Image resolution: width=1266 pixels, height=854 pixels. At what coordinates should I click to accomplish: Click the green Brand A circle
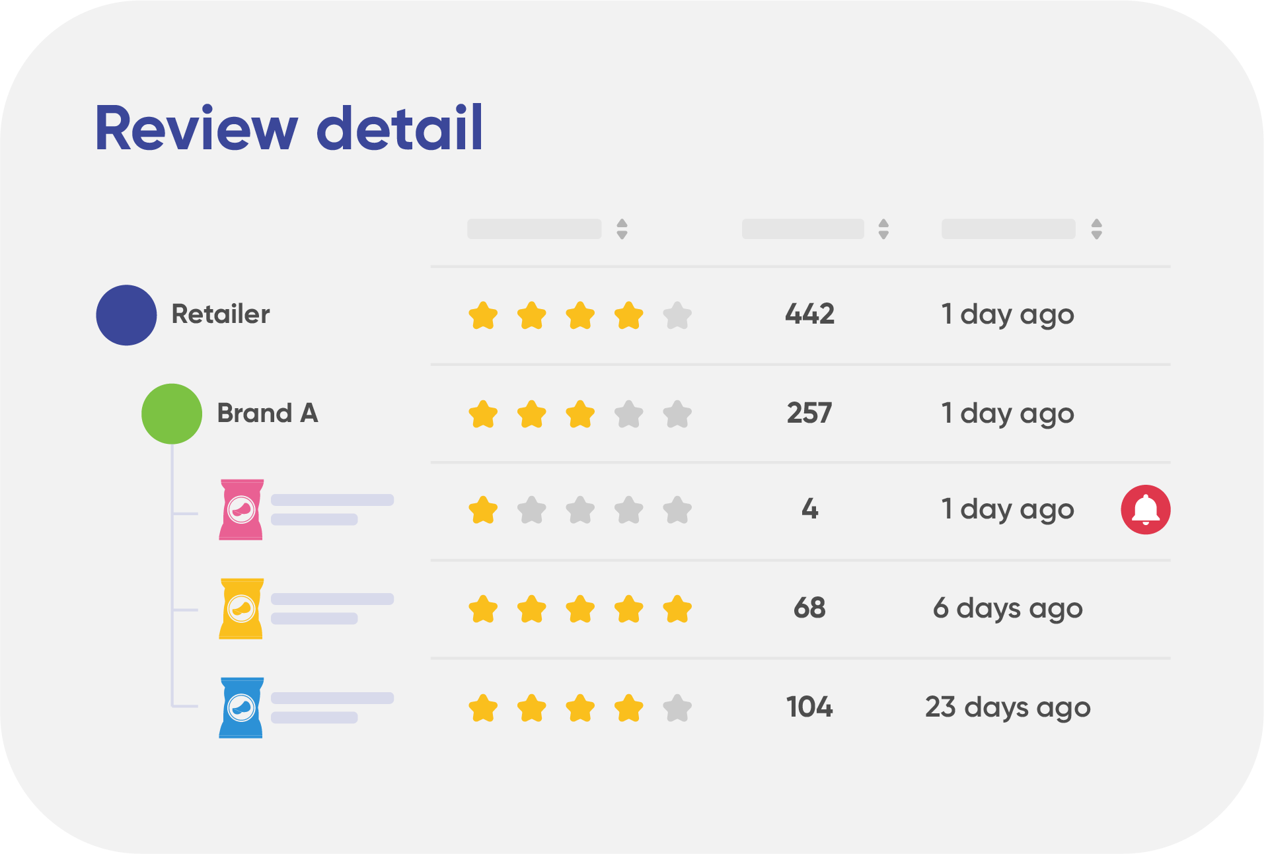pyautogui.click(x=172, y=413)
